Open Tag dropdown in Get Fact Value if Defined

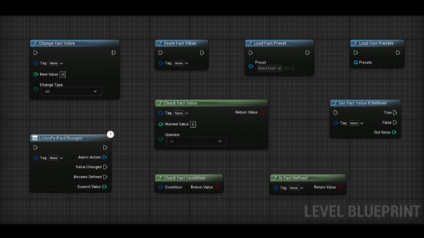(x=356, y=123)
